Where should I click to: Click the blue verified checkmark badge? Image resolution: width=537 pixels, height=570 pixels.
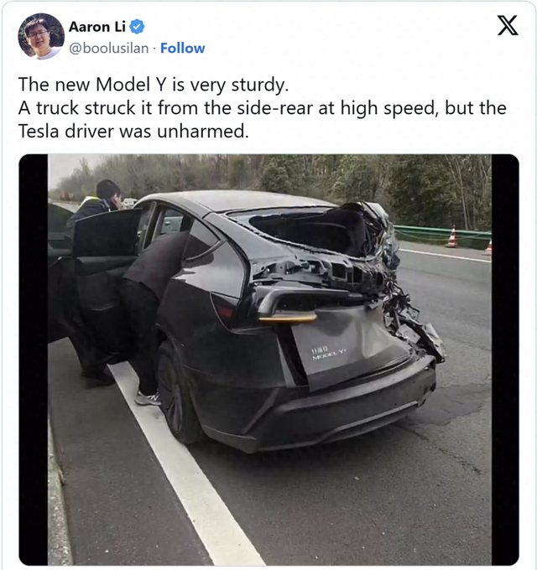coord(137,27)
